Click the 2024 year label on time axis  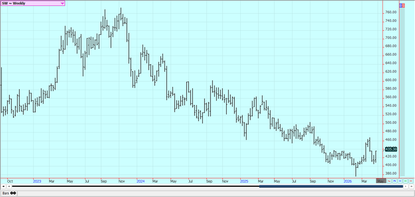(x=140, y=181)
